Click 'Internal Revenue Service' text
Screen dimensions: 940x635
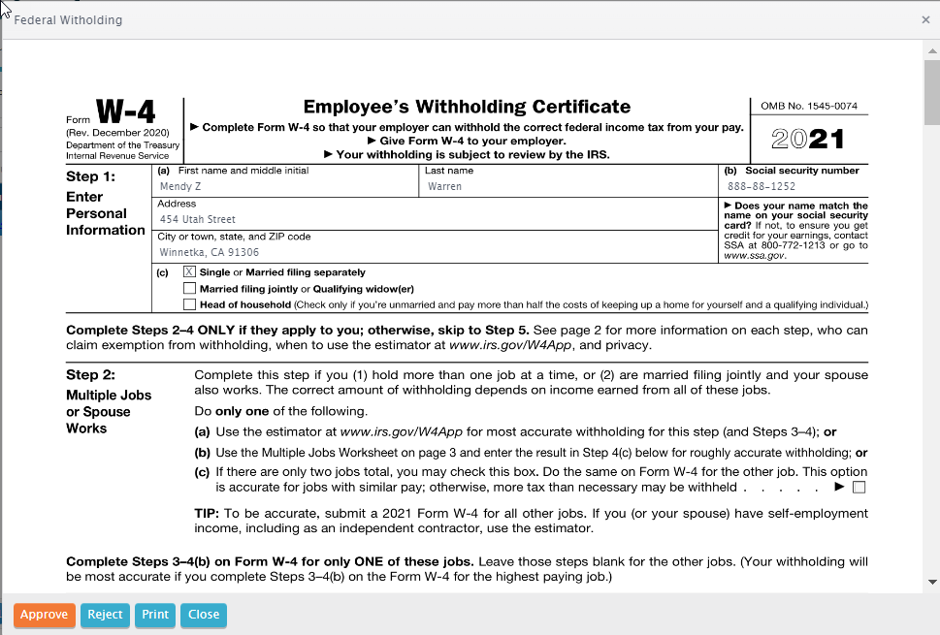coord(117,156)
